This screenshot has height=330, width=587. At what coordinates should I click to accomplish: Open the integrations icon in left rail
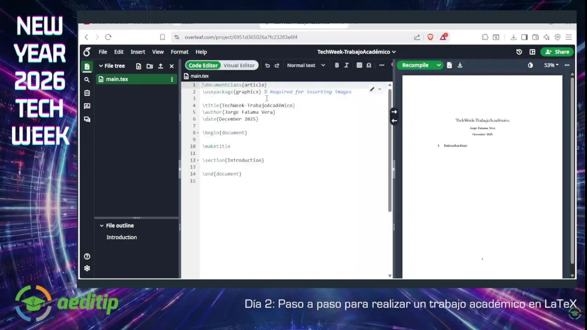click(87, 93)
